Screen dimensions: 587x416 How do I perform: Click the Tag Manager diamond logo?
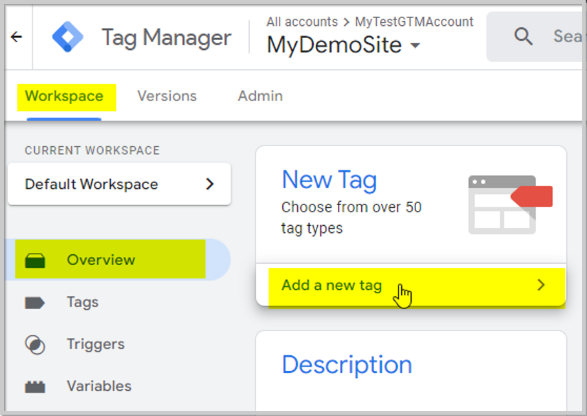pyautogui.click(x=68, y=37)
